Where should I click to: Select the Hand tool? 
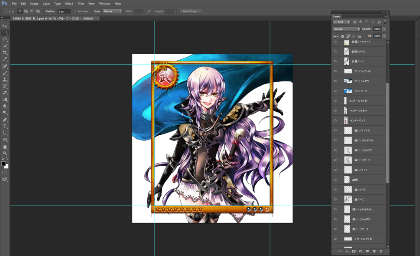pos(5,147)
